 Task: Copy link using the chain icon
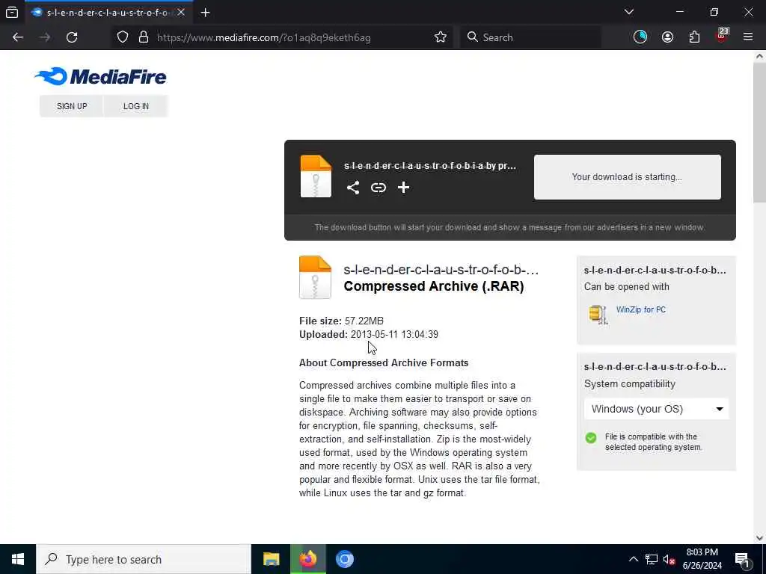pyautogui.click(x=378, y=188)
